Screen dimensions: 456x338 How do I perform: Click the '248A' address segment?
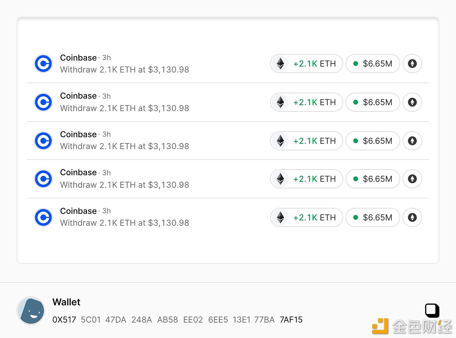click(142, 320)
